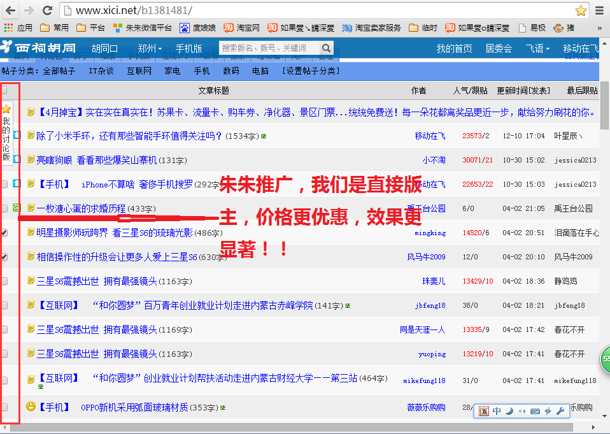This screenshot has height=434, width=610.
Task: Toggle the select-all checkbox in the header
Action: tap(4, 90)
